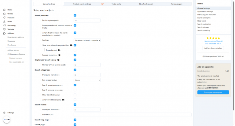Toggle Display out of stock products checkbox
The height and width of the screenshot is (126, 235).
(x=75, y=25)
